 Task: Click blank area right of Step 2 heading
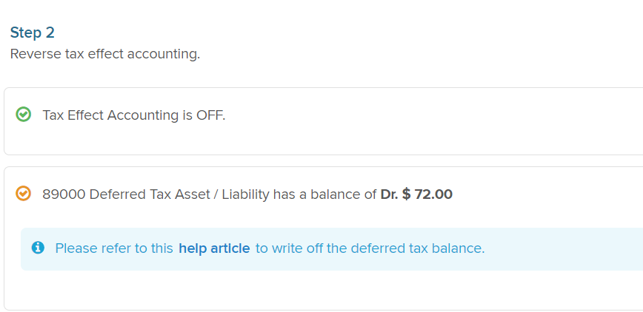coord(328,33)
